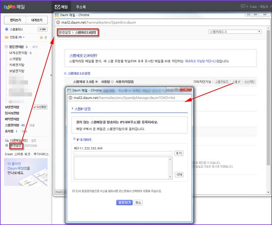The width and height of the screenshot is (272, 225).
Task: Open the 국내최초 지능형 차단시스템 link
Action: click(202, 61)
